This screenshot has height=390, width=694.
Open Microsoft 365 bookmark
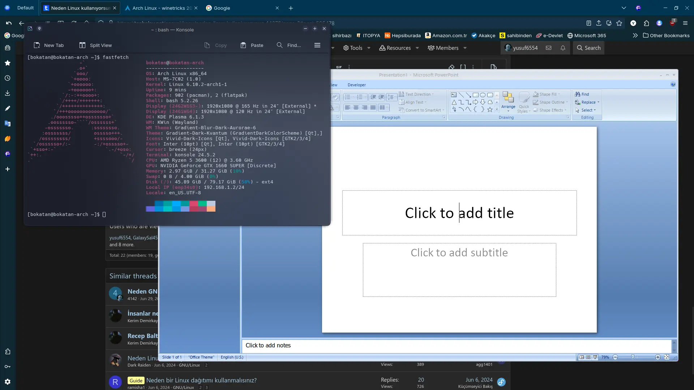coord(587,35)
